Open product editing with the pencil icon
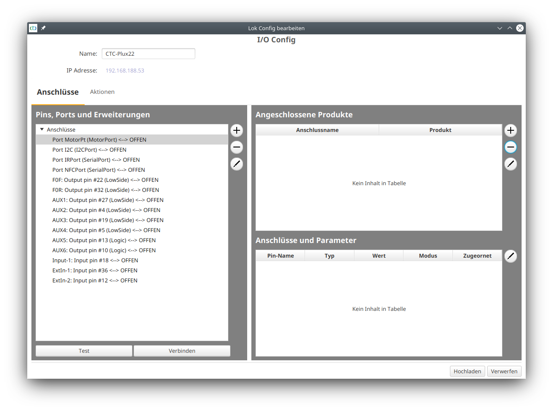Viewport: 553px width, 411px height. [x=511, y=164]
